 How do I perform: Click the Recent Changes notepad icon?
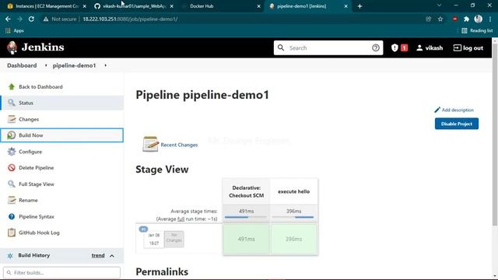(150, 144)
